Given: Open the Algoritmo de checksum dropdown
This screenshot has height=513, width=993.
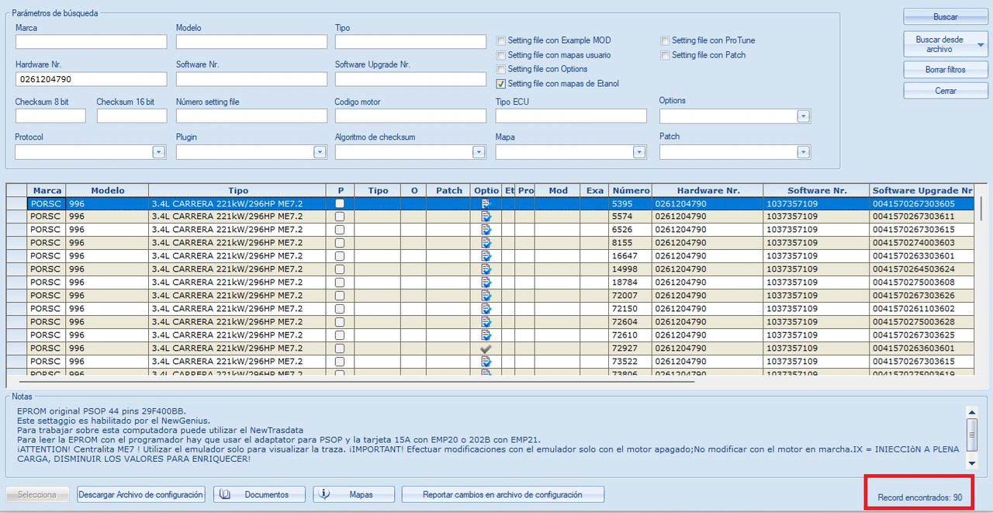Looking at the screenshot, I should (x=480, y=153).
